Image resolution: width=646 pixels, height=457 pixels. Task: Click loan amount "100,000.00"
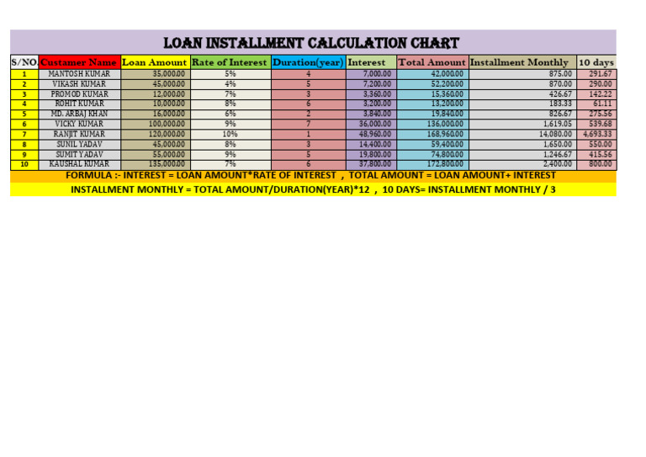pyautogui.click(x=156, y=124)
